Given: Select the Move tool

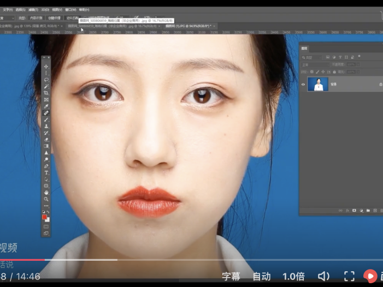Looking at the screenshot, I should pyautogui.click(x=46, y=67).
